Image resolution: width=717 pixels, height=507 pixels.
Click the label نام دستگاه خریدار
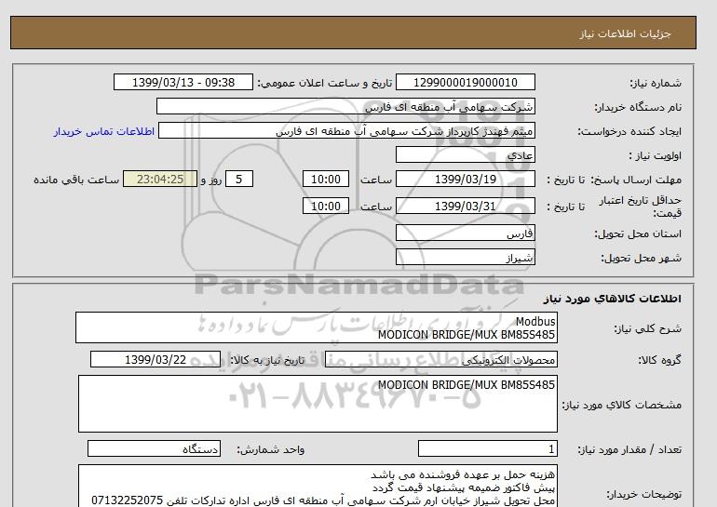tap(638, 107)
